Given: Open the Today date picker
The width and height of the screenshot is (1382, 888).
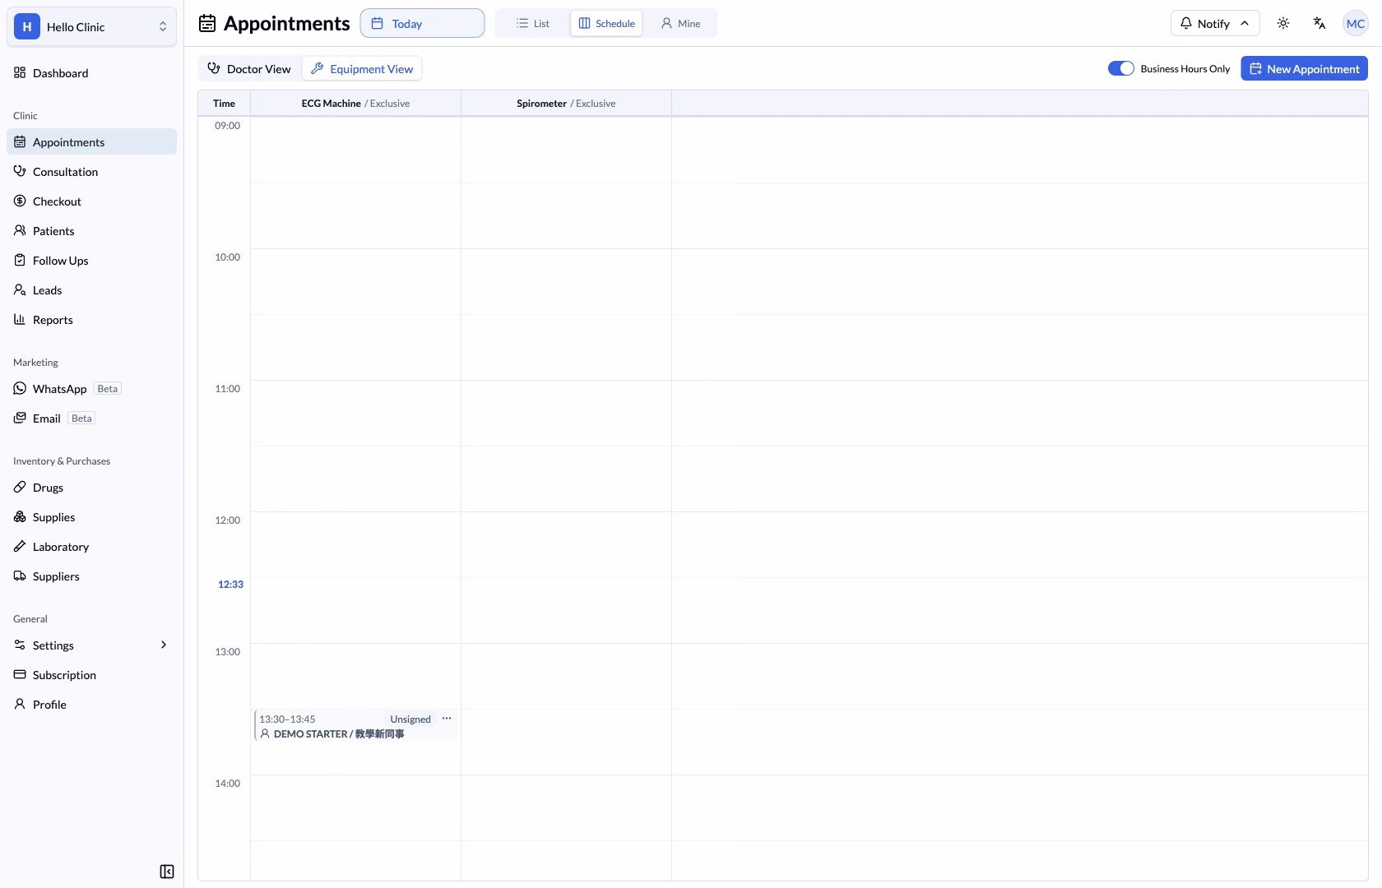Looking at the screenshot, I should (x=422, y=23).
